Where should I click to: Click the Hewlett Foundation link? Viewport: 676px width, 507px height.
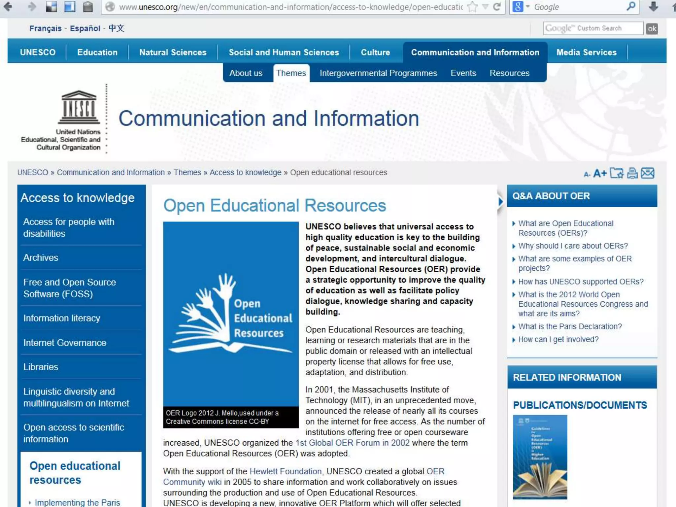click(285, 471)
